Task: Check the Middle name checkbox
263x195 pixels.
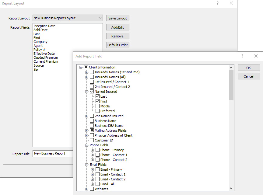Action: 98,106
